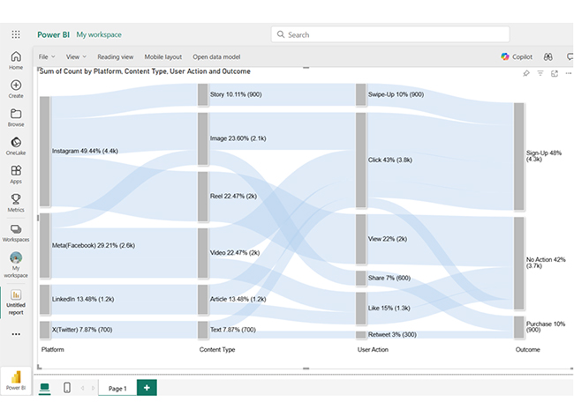Click the Copilot button
The image size is (574, 417).
517,56
